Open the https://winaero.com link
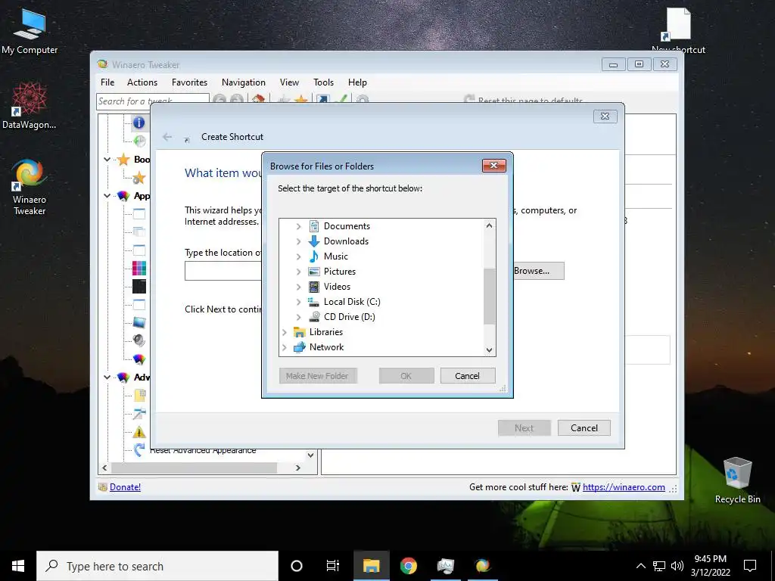 624,487
